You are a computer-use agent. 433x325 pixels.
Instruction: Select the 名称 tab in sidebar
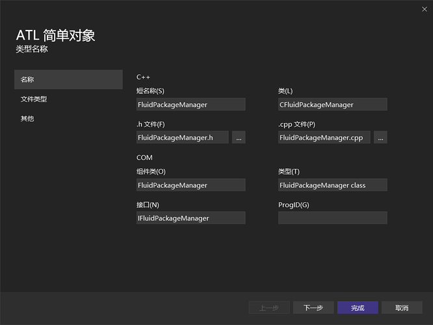[68, 79]
